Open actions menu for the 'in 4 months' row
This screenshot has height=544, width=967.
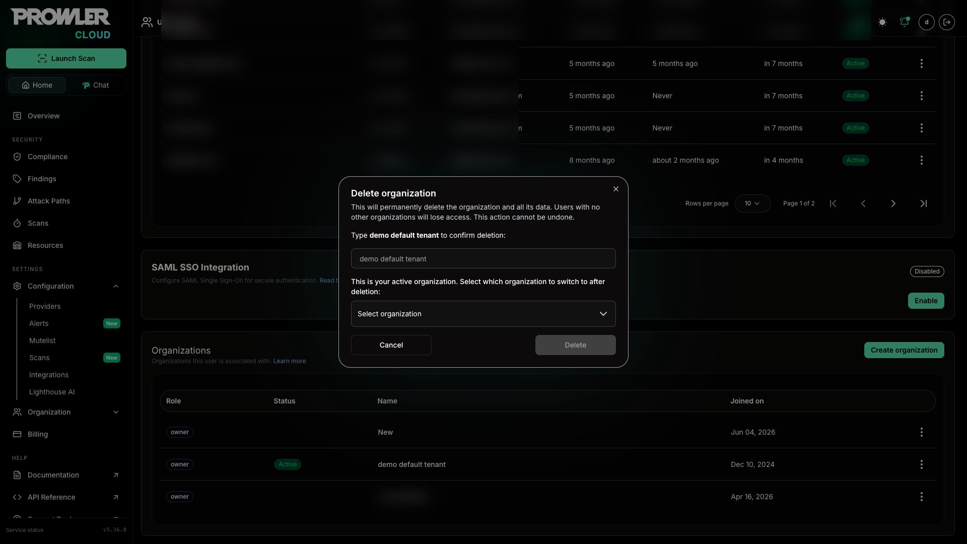pyautogui.click(x=922, y=160)
